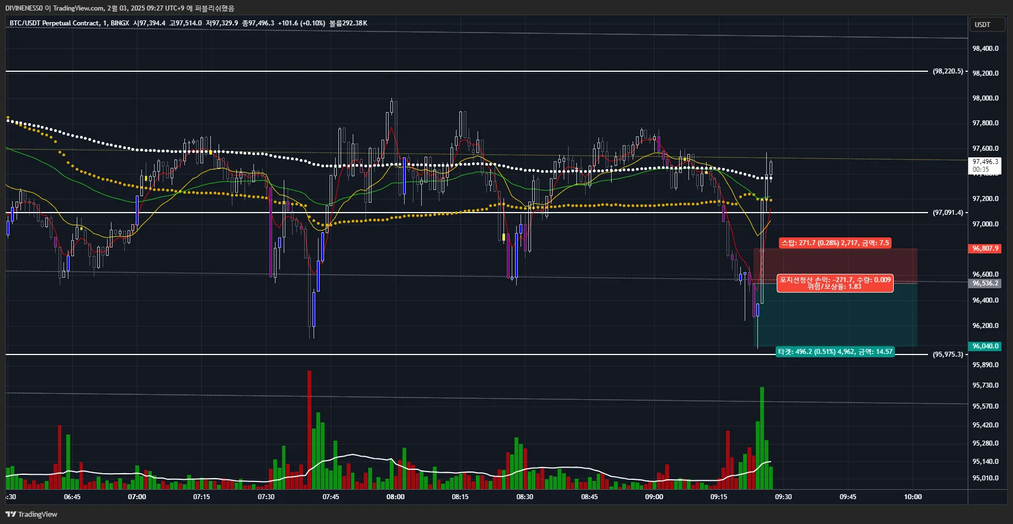The height and width of the screenshot is (524, 1013).
Task: Click the 97,200.0 price axis label
Action: (x=985, y=199)
